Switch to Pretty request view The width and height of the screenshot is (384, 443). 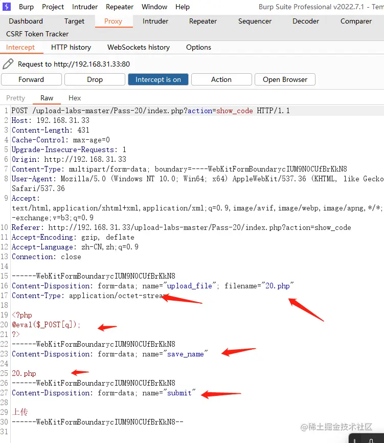click(15, 98)
